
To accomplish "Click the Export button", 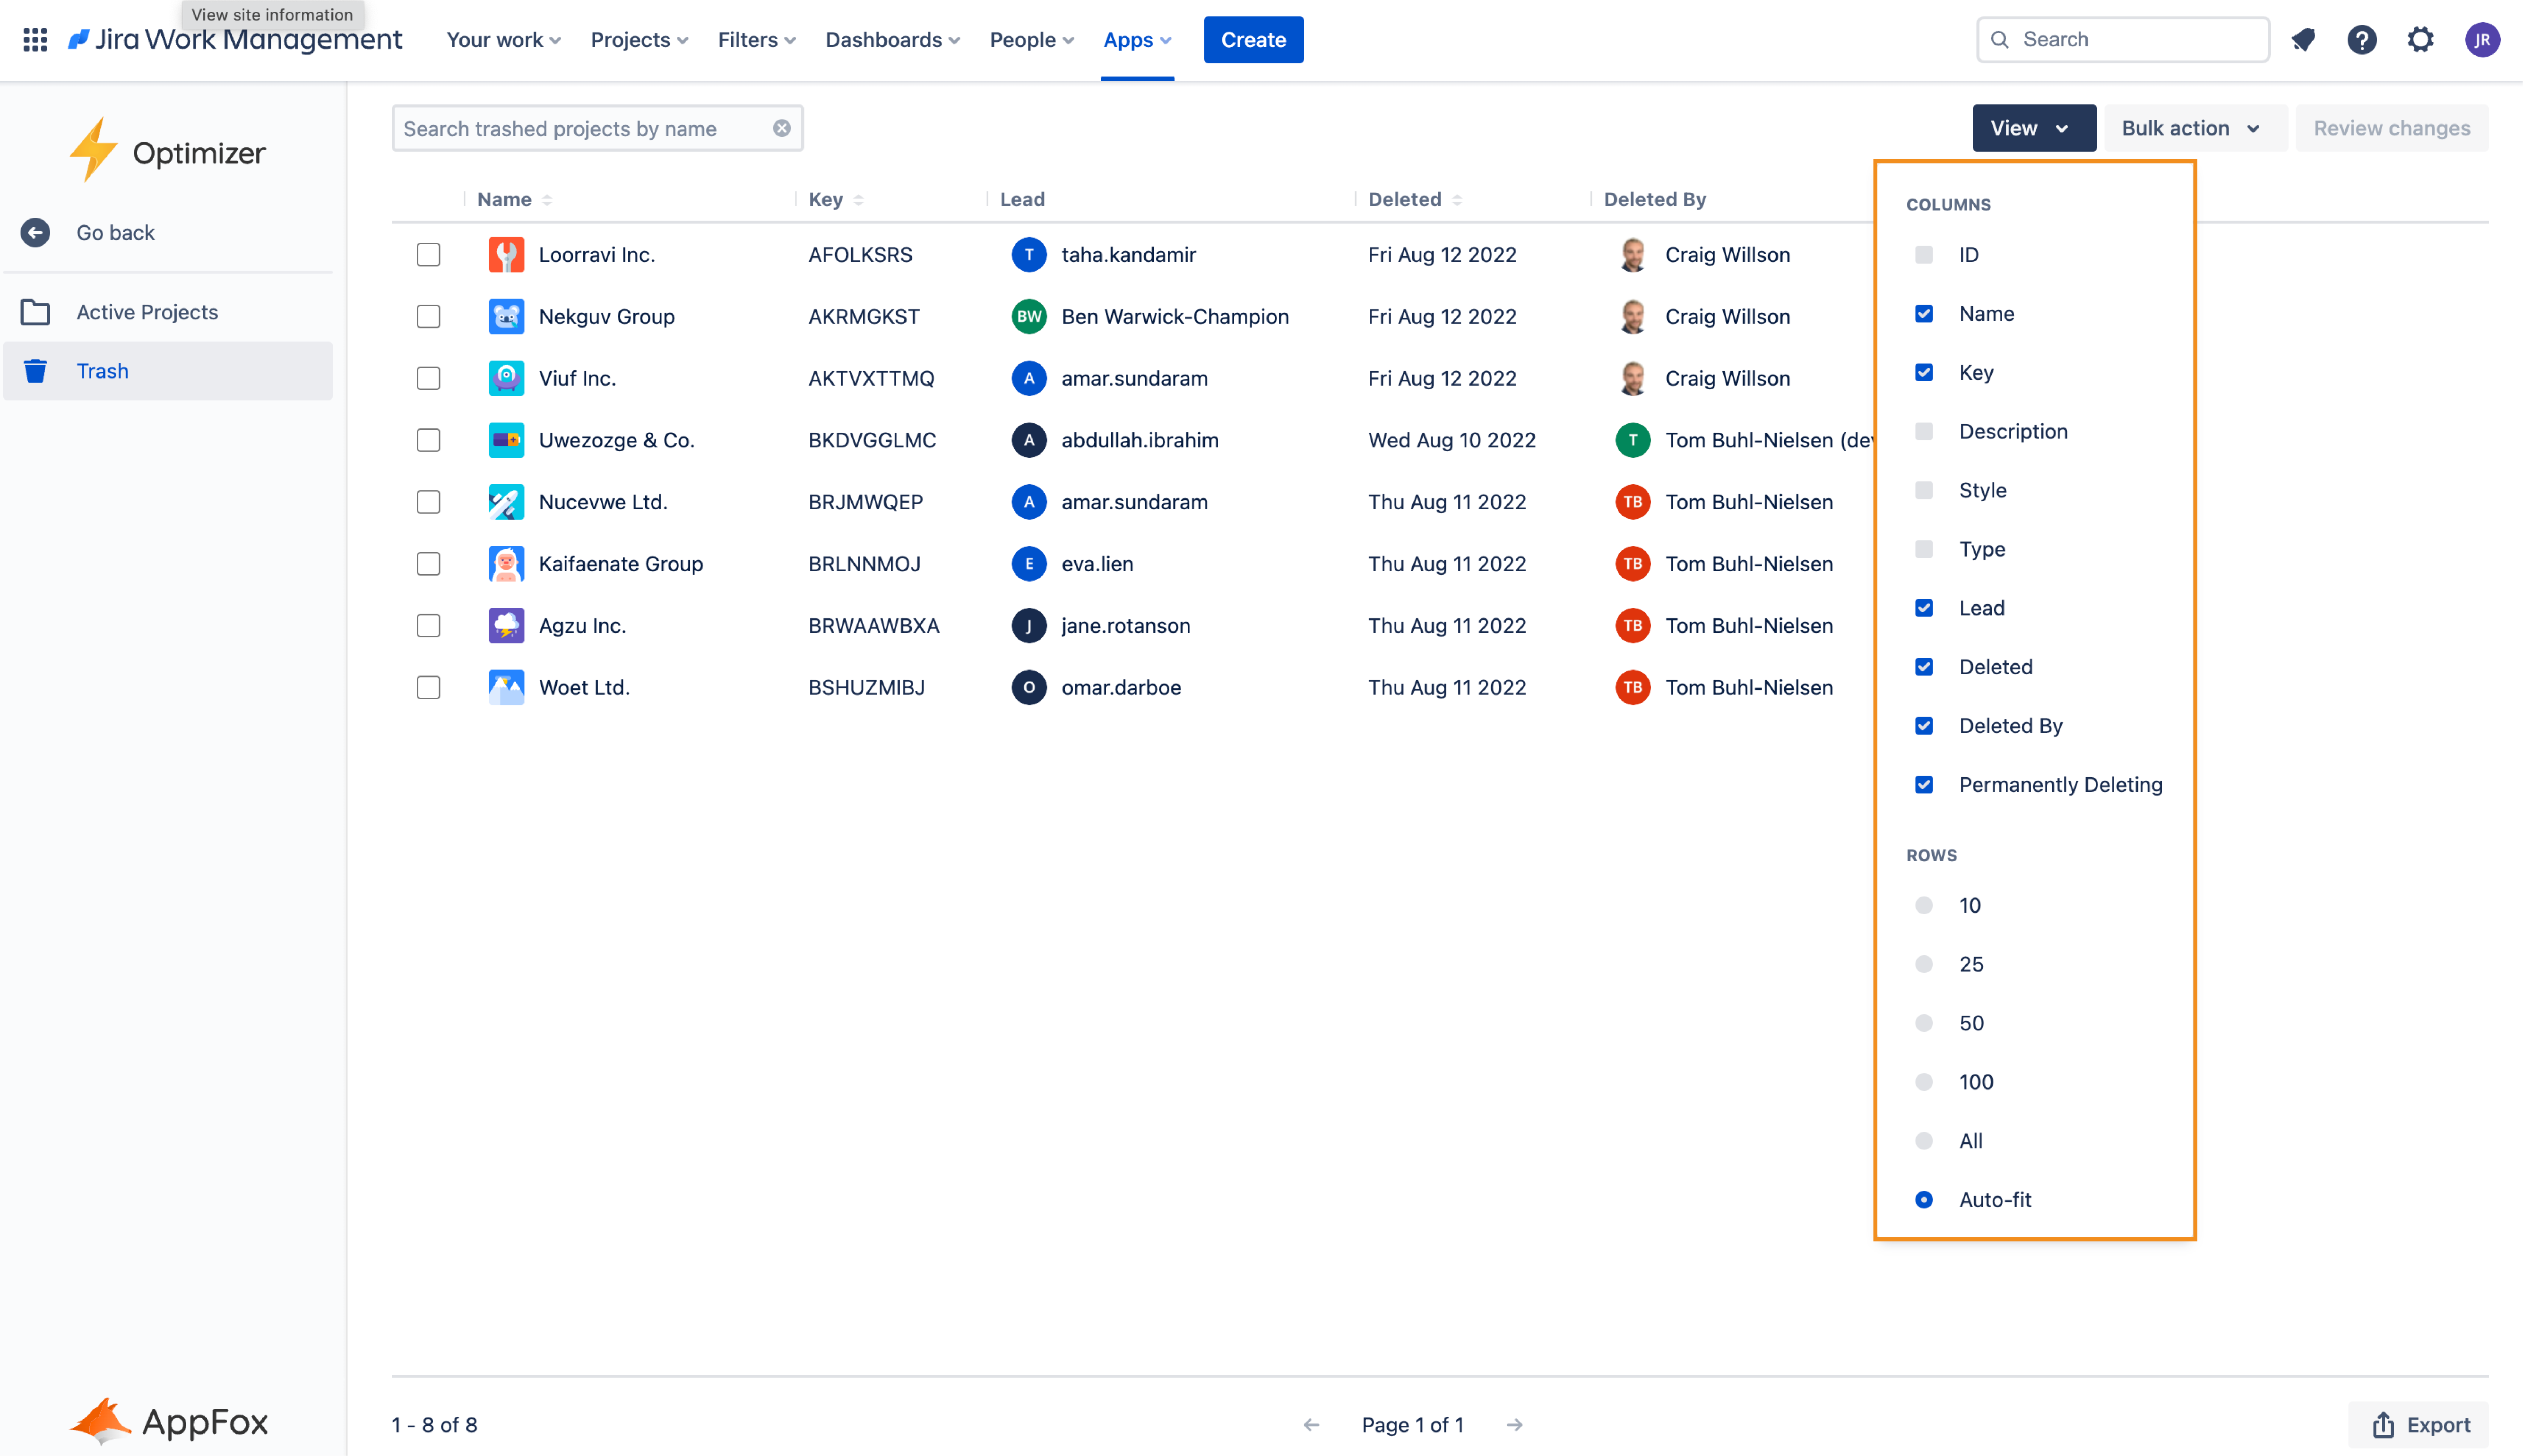I will point(2419,1425).
